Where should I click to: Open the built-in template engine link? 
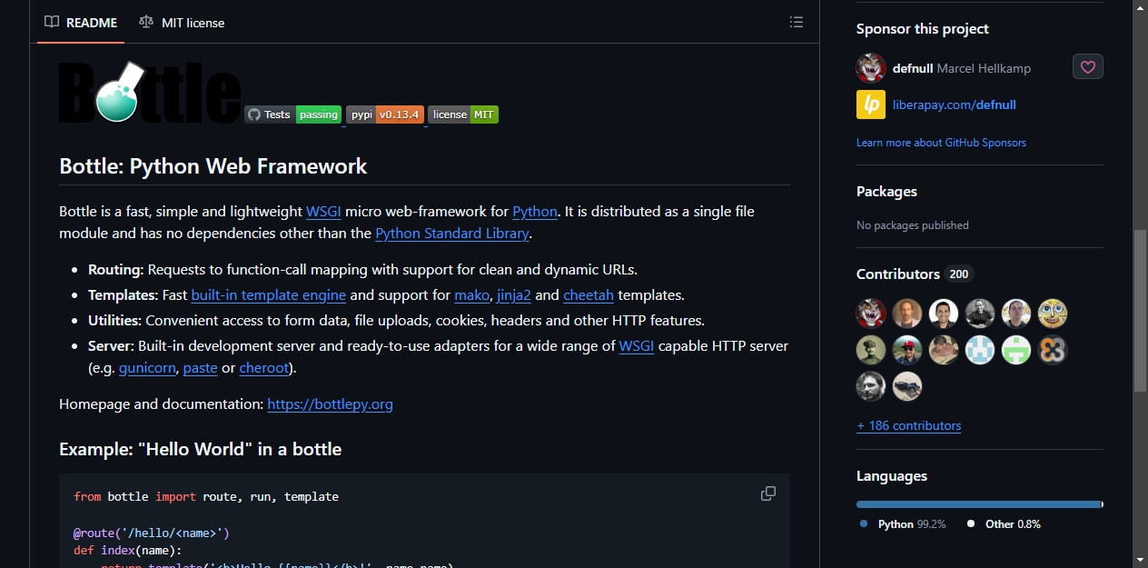click(269, 294)
